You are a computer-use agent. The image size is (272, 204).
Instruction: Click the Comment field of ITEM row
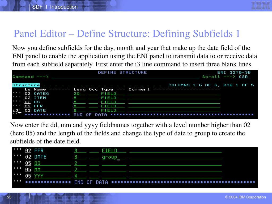[174, 98]
